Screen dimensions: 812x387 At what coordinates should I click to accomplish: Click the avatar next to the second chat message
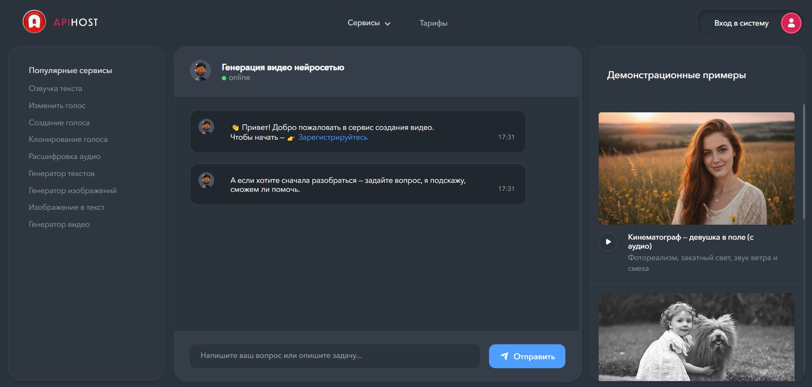(x=207, y=180)
